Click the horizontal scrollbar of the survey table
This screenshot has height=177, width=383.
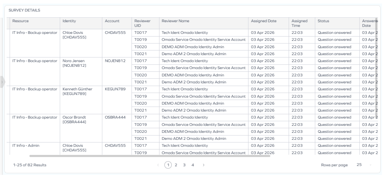150,156
